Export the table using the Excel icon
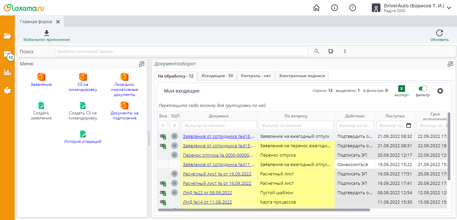 [x=402, y=89]
